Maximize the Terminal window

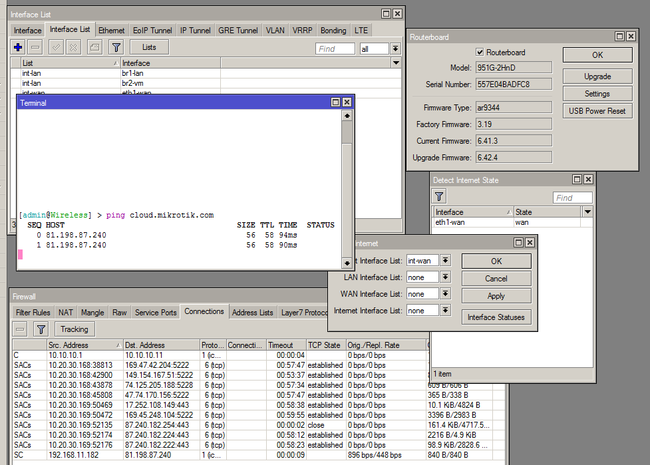[336, 102]
